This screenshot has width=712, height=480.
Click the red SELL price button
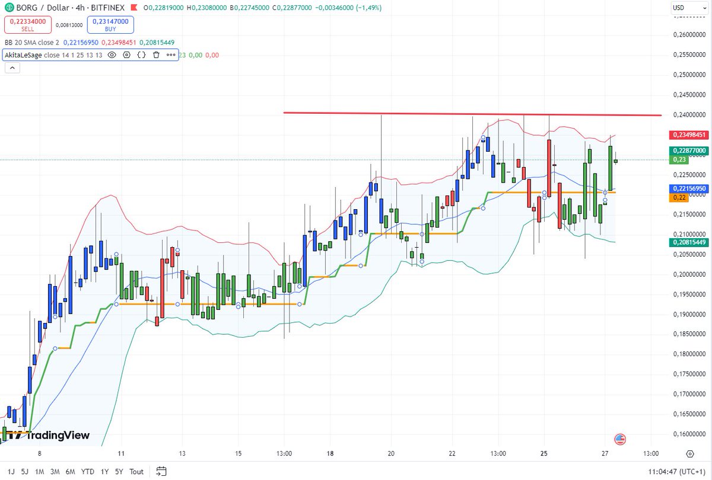tap(28, 24)
